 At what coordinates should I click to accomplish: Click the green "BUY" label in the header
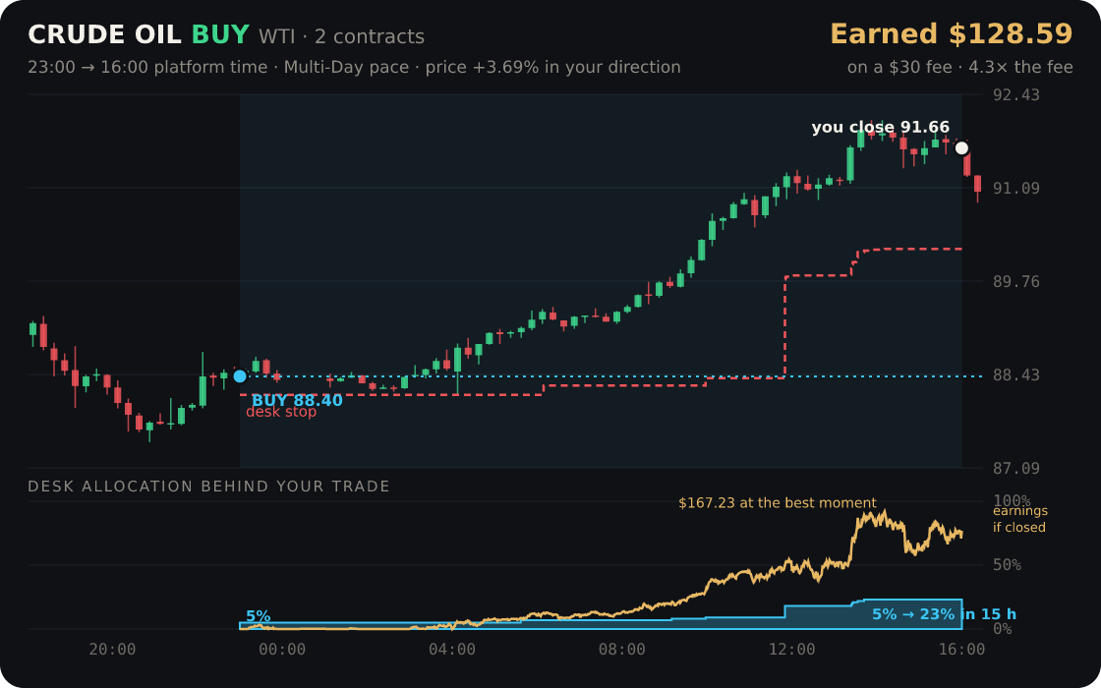coord(220,35)
